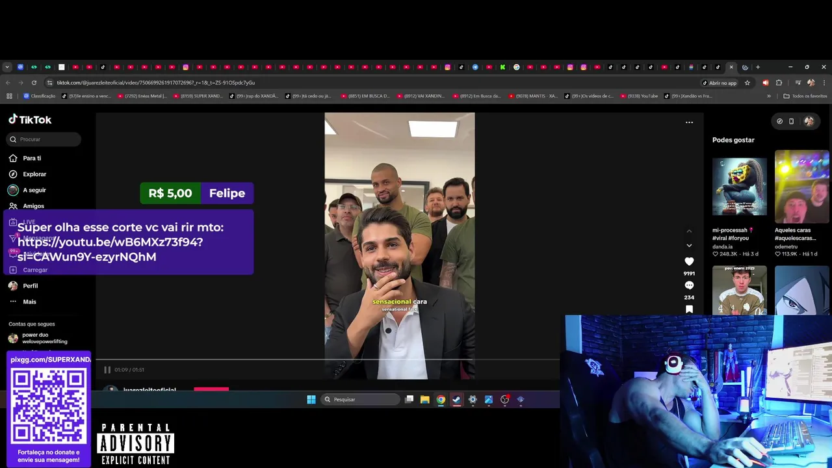The height and width of the screenshot is (468, 832).
Task: Close the active TikTok tab
Action: click(731, 67)
